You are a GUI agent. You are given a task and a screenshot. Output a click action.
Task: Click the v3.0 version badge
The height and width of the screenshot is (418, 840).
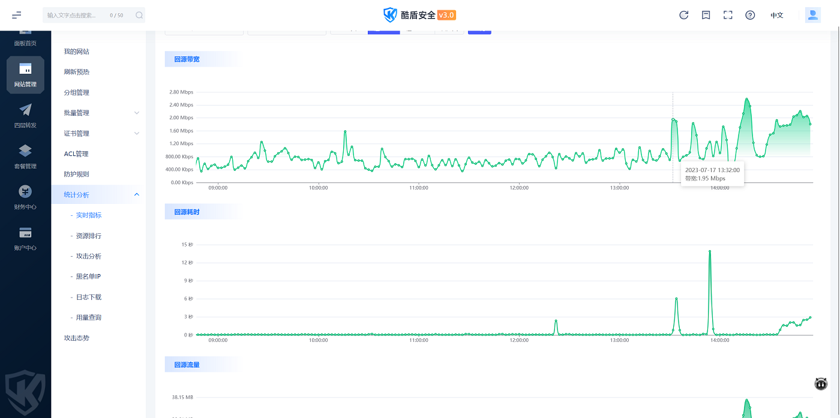[x=447, y=15]
